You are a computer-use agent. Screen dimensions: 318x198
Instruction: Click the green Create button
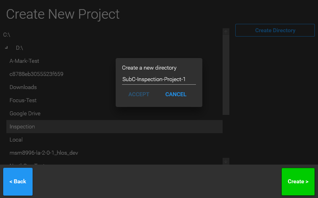pos(298,181)
